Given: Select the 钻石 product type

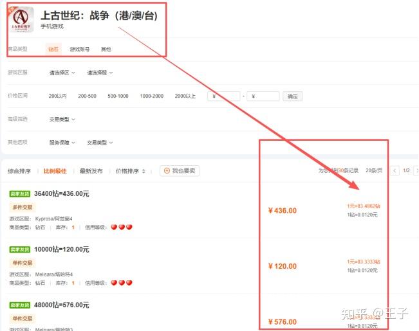Looking at the screenshot, I should [53, 49].
